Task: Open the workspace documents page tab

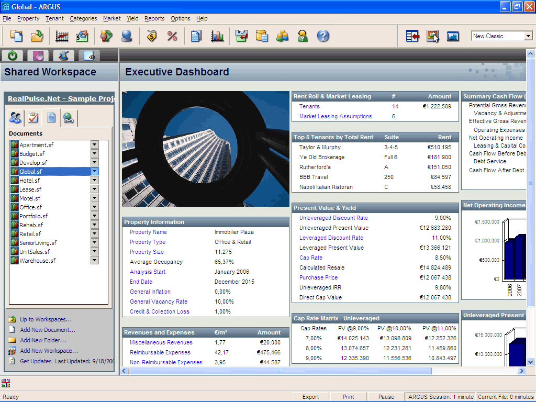Action: [51, 118]
